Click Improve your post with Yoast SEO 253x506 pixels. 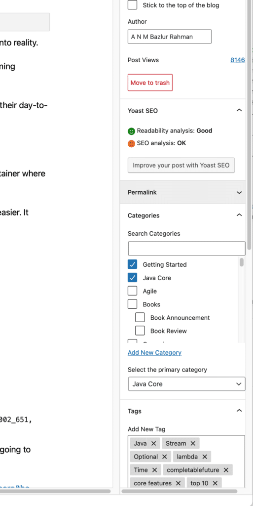tap(181, 165)
